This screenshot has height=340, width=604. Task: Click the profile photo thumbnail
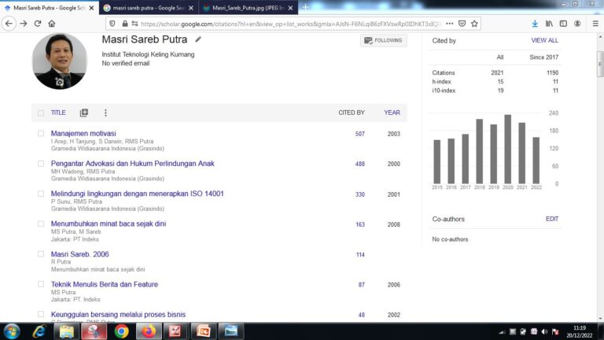pos(59,61)
